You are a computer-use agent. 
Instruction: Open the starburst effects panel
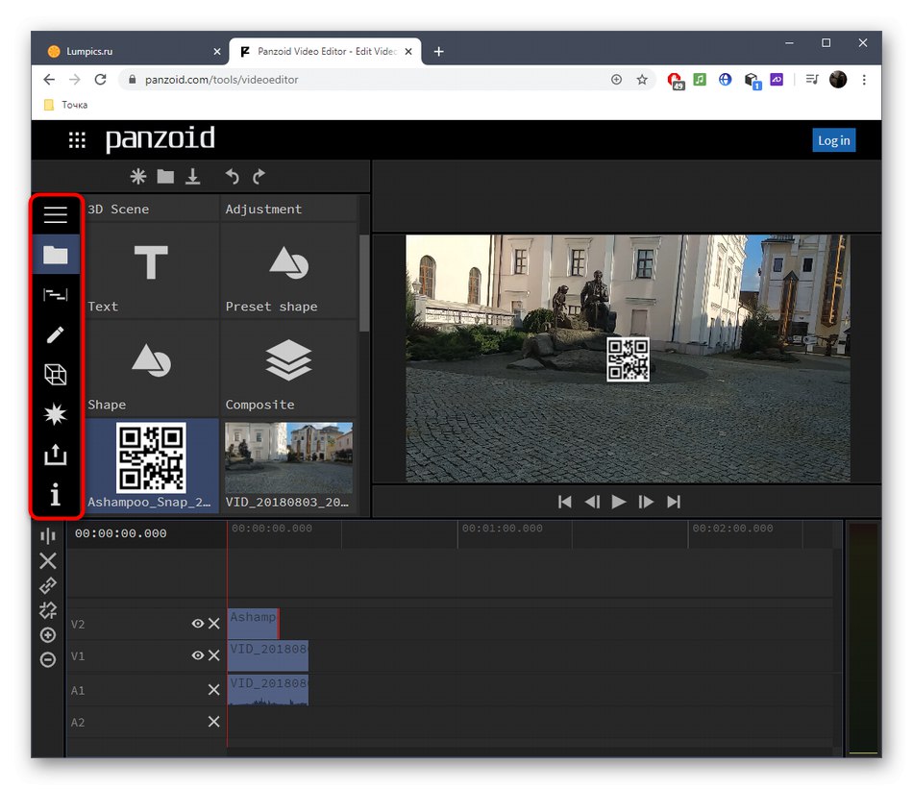[x=56, y=415]
